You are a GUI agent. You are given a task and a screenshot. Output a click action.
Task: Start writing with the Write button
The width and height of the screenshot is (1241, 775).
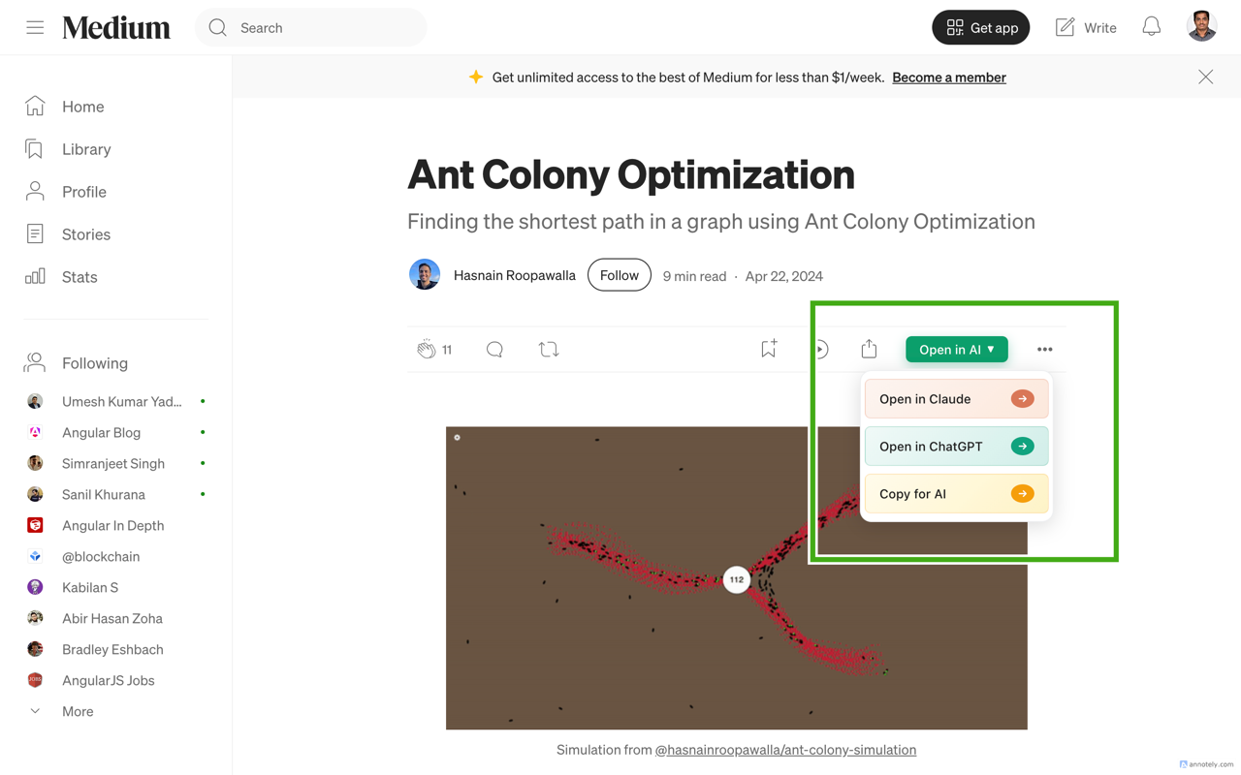(1086, 27)
